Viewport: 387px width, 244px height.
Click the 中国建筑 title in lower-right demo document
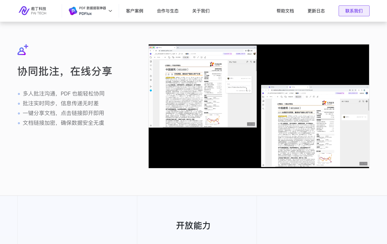click(x=289, y=108)
